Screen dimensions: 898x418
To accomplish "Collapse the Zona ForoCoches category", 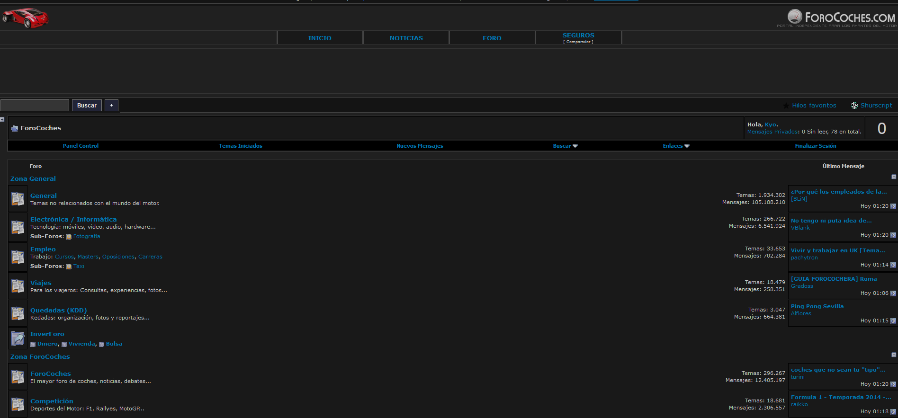I will coord(894,355).
